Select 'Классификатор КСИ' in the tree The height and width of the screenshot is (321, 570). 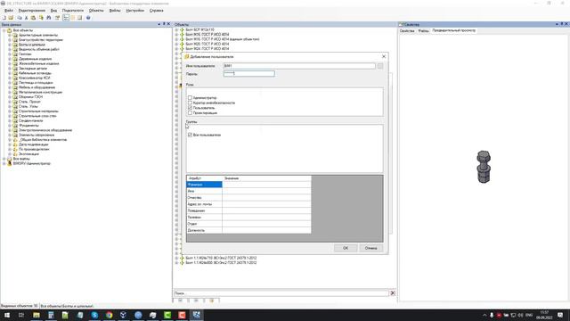click(34, 78)
